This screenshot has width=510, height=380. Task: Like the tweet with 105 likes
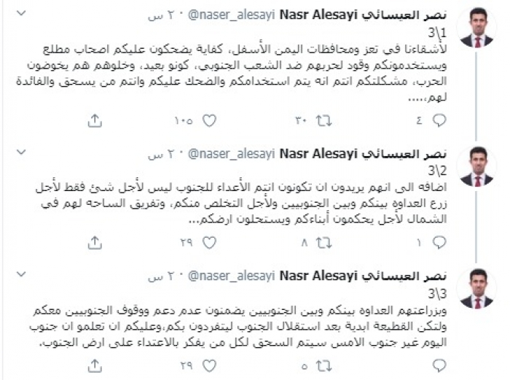[208, 120]
